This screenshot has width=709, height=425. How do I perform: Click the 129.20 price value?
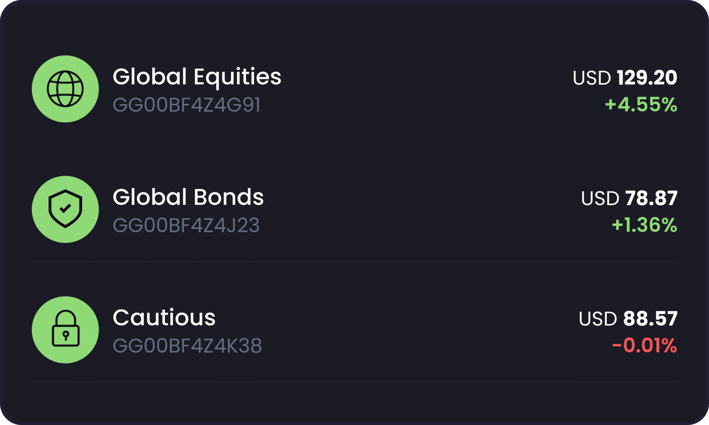647,78
